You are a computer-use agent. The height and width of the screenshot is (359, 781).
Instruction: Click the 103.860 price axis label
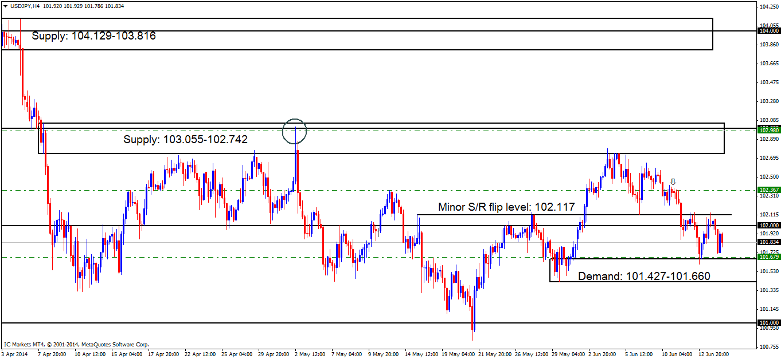[x=768, y=44]
